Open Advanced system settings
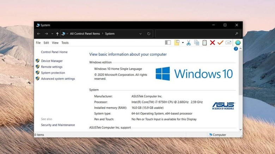This screenshot has width=275, height=154. pyautogui.click(x=58, y=79)
